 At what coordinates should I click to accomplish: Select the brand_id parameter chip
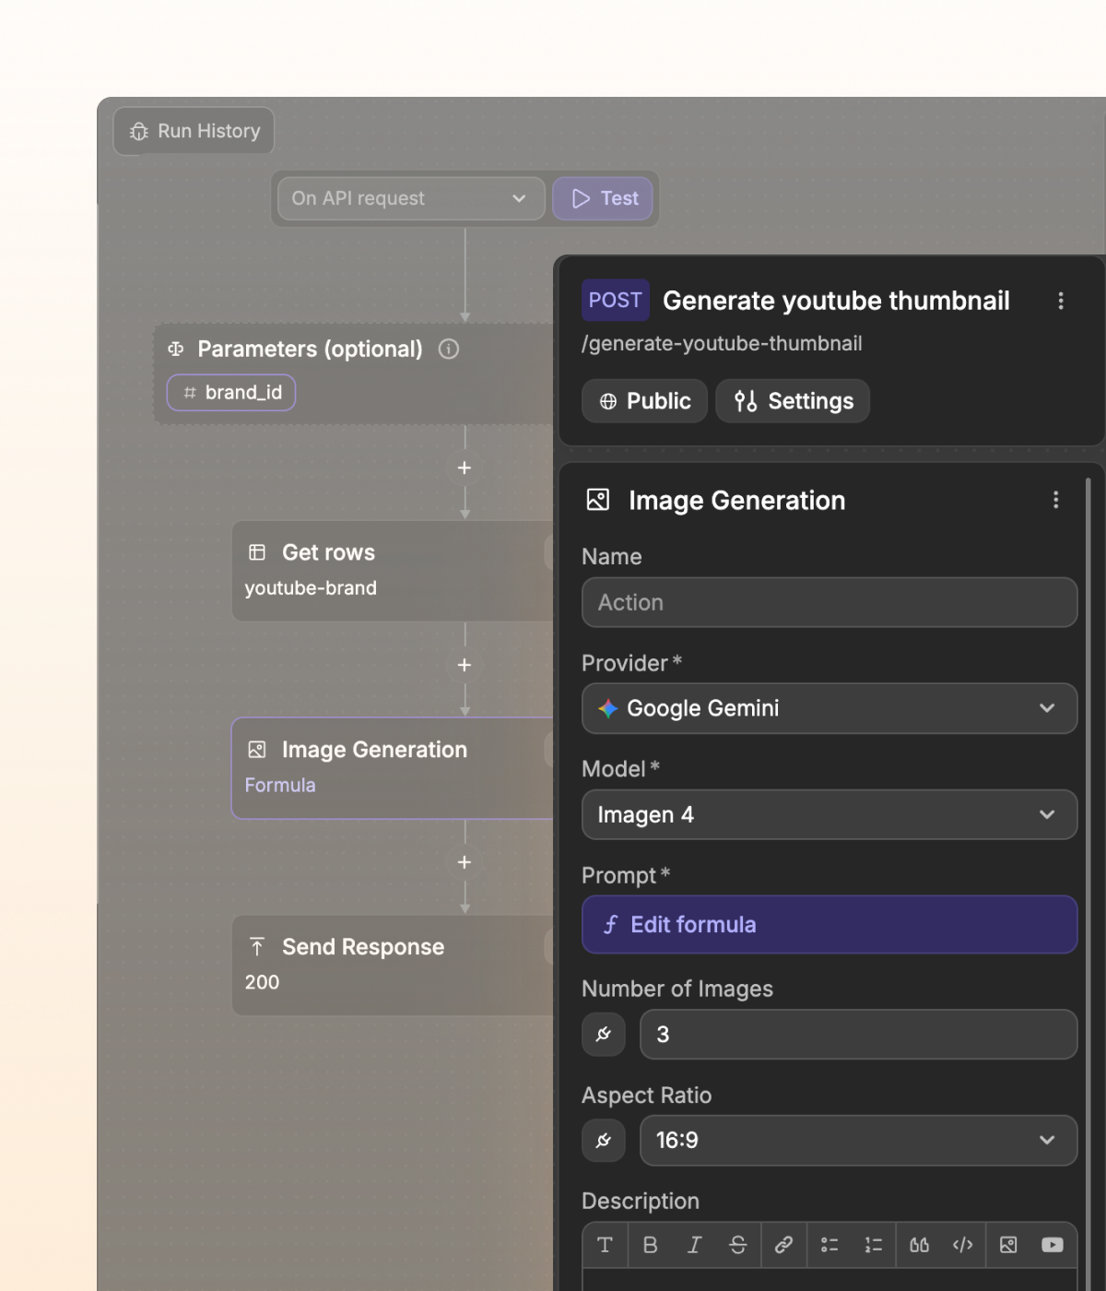[231, 393]
